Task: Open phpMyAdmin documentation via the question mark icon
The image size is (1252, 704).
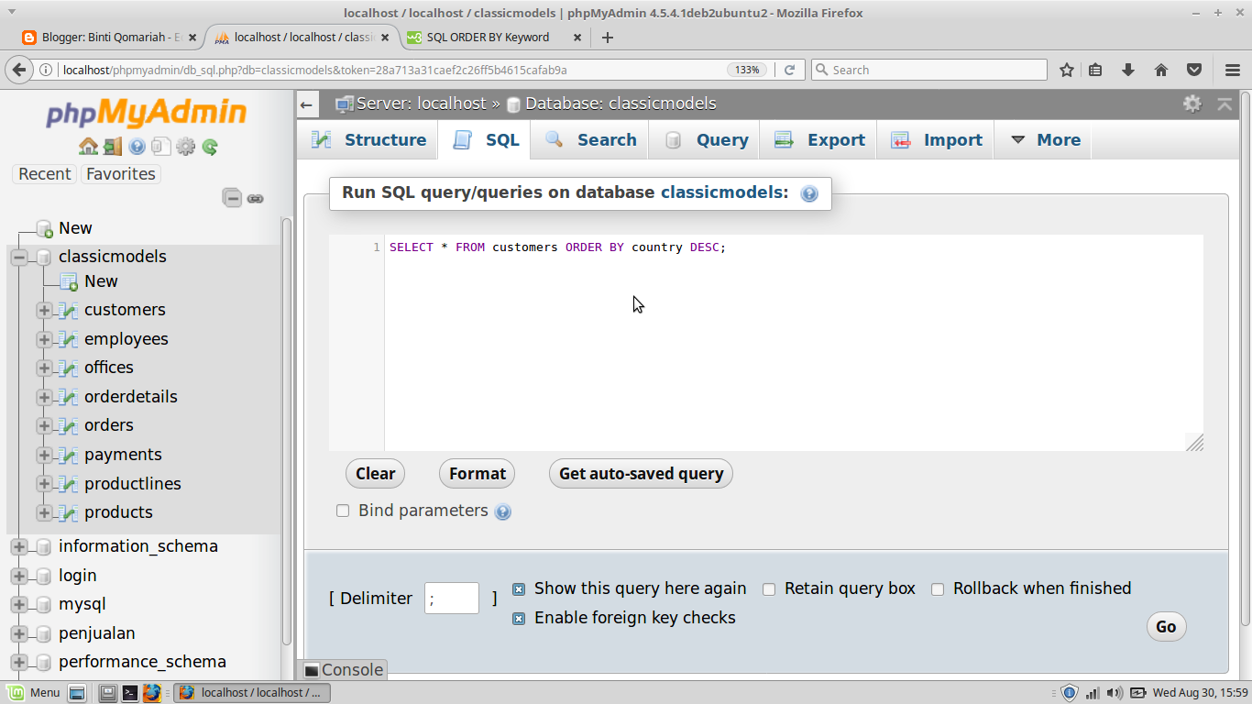Action: pyautogui.click(x=137, y=147)
